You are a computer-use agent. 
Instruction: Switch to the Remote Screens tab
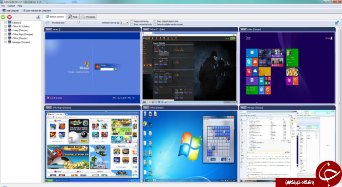55,17
